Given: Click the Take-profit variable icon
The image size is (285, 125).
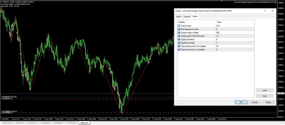Looking at the screenshot, I should pos(179,46).
